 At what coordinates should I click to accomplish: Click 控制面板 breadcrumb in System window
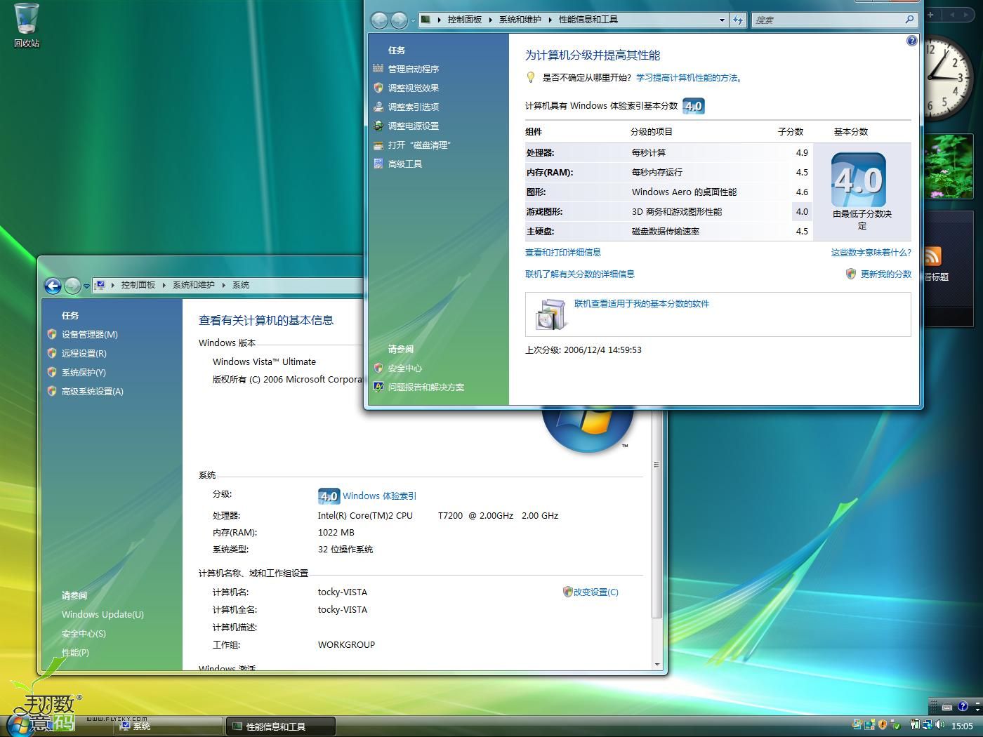pos(138,285)
